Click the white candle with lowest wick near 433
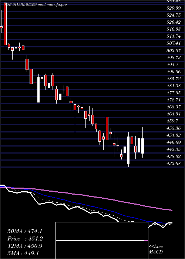 click(128, 150)
